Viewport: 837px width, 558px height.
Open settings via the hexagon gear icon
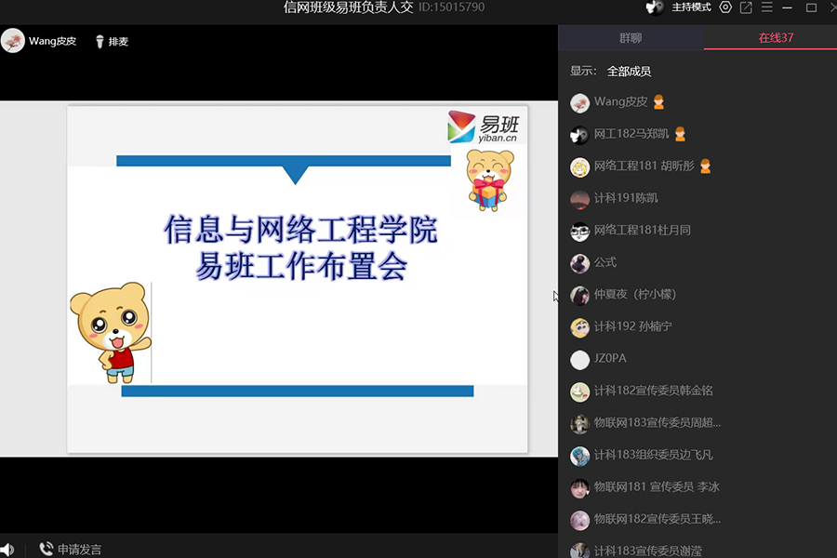[x=725, y=7]
